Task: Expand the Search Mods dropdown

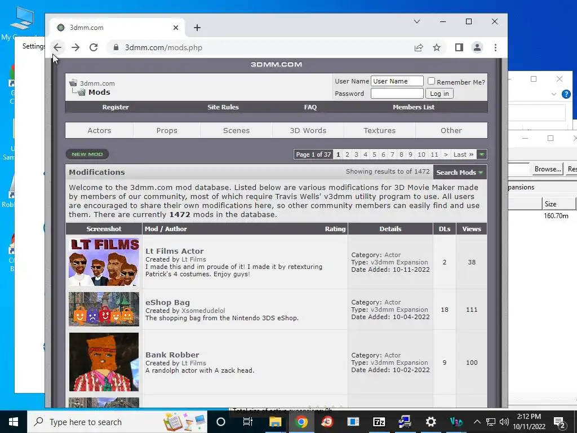Action: pyautogui.click(x=460, y=173)
